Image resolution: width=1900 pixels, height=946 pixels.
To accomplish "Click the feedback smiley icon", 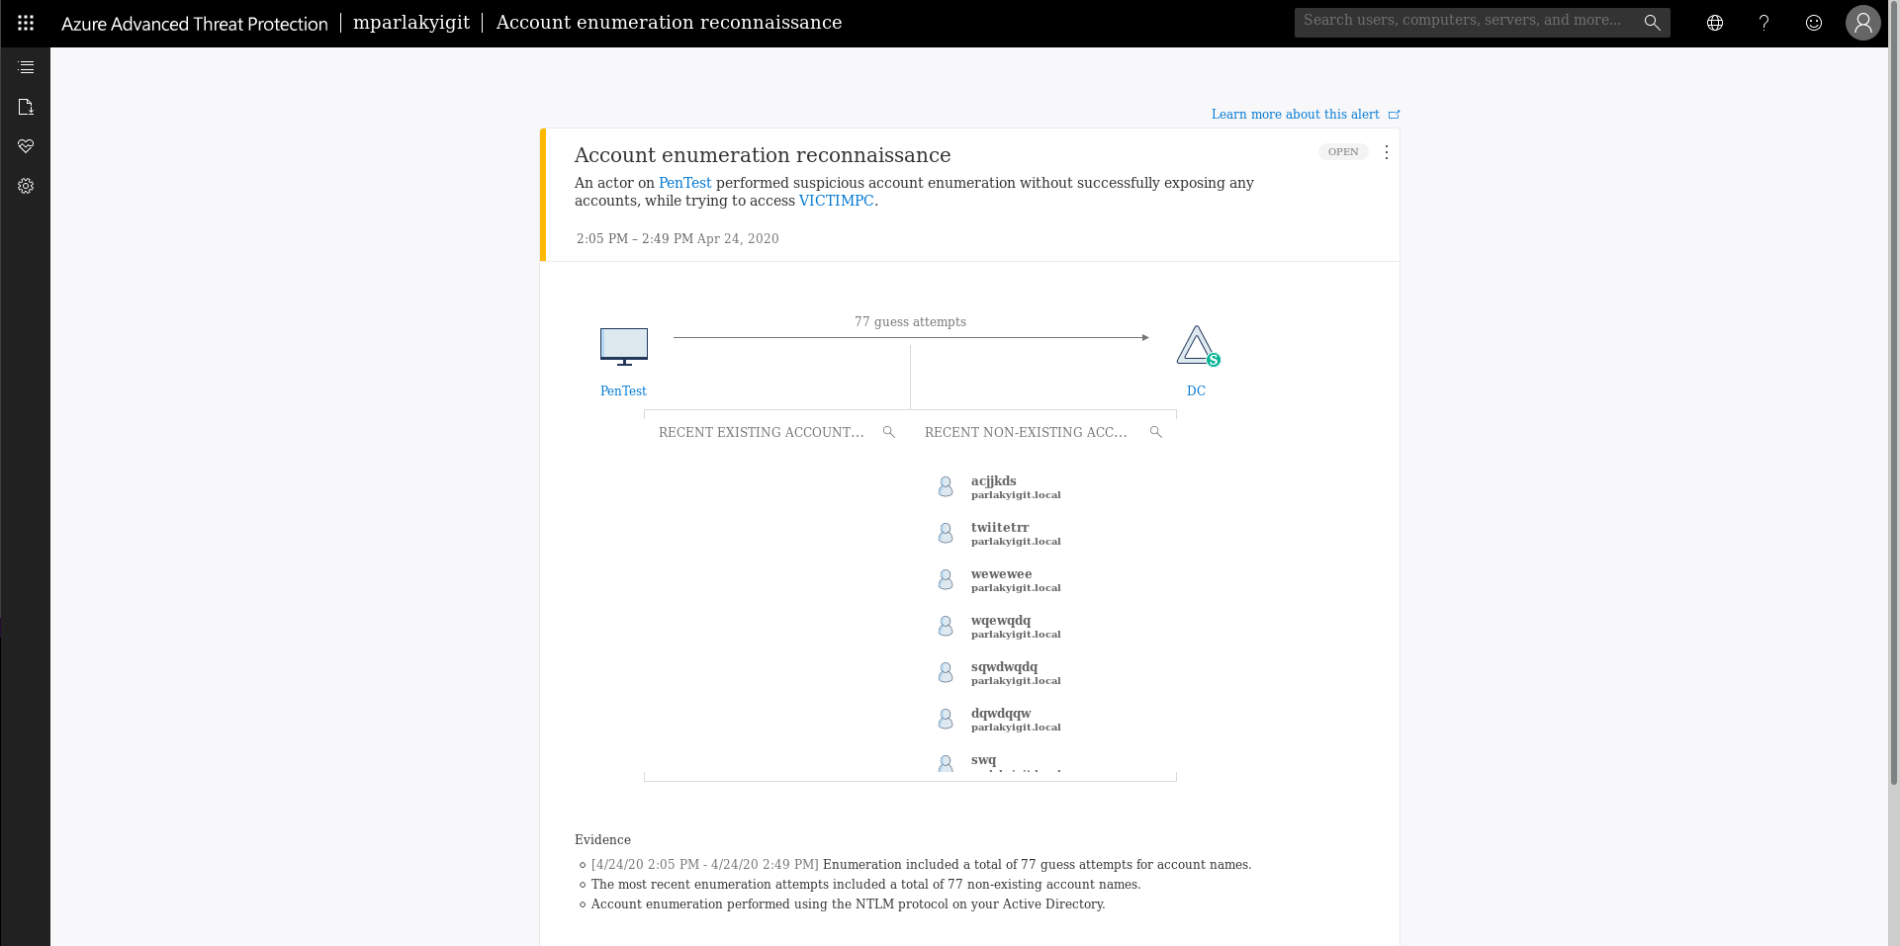I will pos(1814,23).
